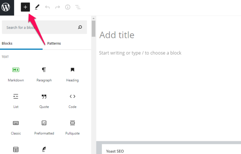Insert the Classic block
This screenshot has height=154, width=241.
click(x=16, y=127)
